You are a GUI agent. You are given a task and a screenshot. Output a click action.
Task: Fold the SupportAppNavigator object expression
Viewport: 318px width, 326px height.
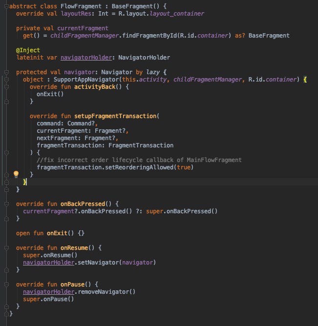point(6,80)
